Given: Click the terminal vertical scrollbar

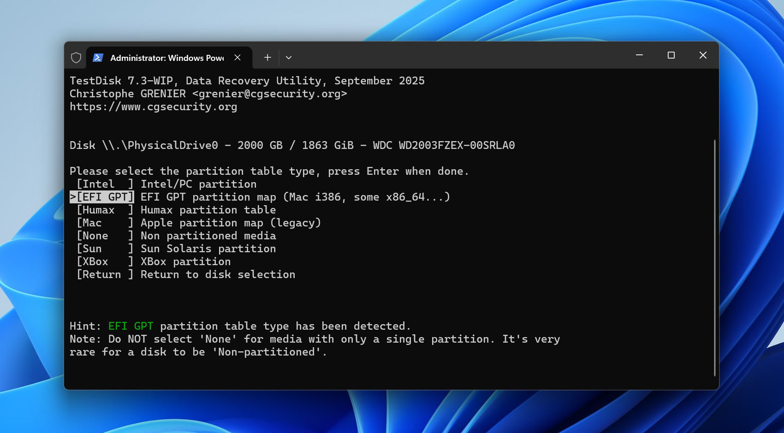Looking at the screenshot, I should coord(715,257).
